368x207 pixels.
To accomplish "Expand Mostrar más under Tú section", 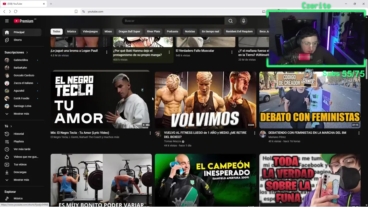I will tap(22, 180).
